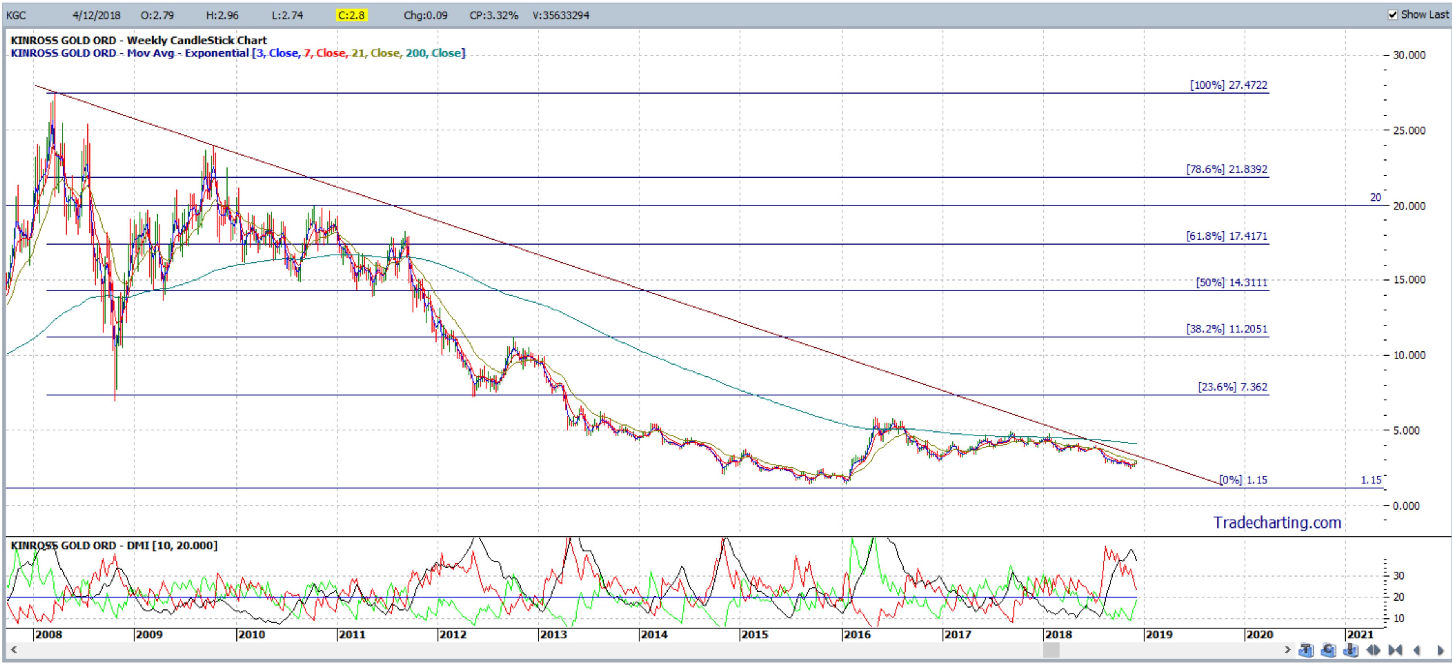Toggle the Show Last checkbox
The width and height of the screenshot is (1452, 664).
[x=1392, y=15]
